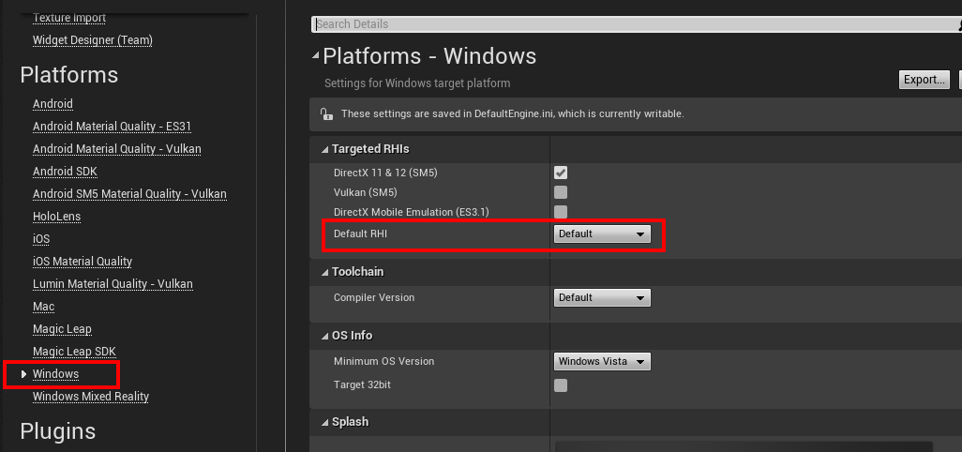The image size is (962, 452).
Task: Collapse the Targeted RHIs section
Action: 324,149
